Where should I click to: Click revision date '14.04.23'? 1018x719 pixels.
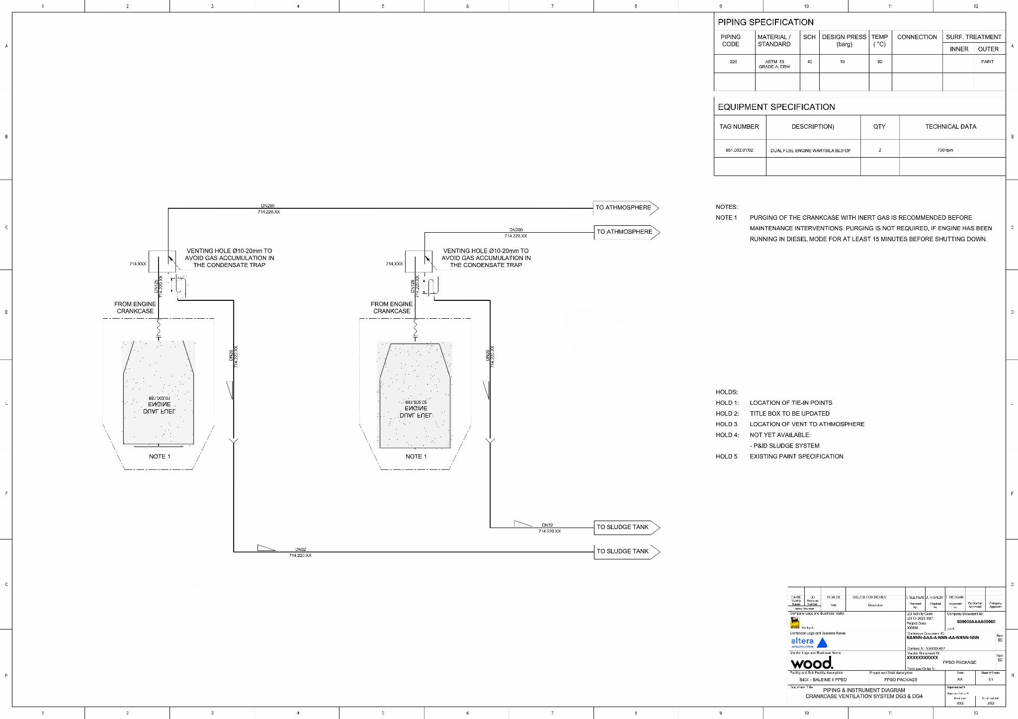point(834,597)
